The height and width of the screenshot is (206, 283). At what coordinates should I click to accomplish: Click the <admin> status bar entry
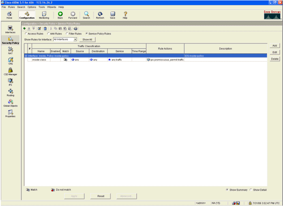coord(201,203)
